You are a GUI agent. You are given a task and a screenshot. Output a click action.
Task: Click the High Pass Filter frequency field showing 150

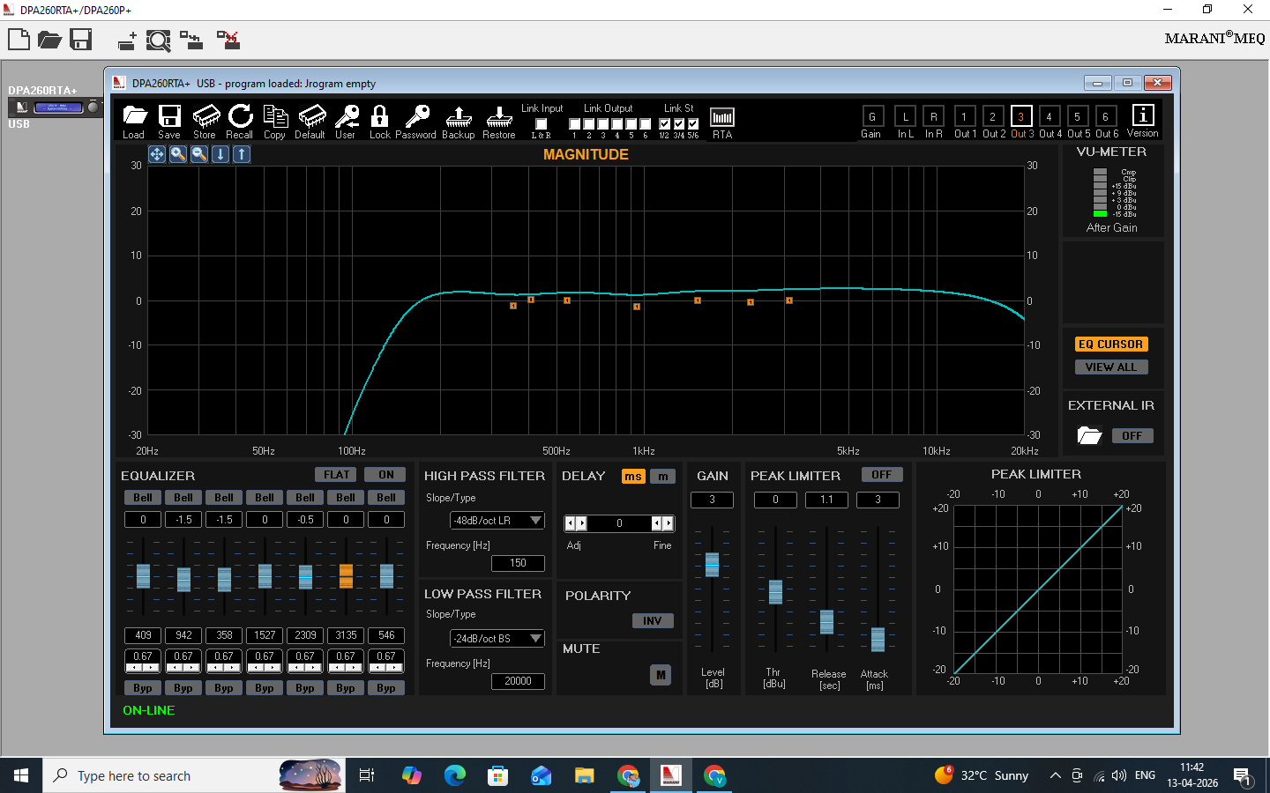tap(518, 563)
